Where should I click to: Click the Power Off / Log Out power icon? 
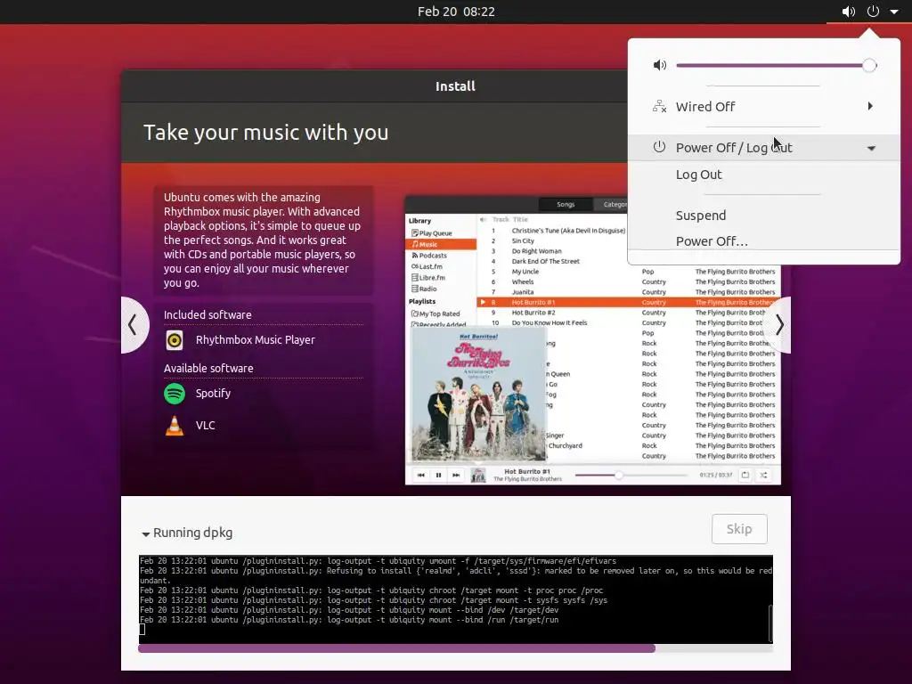(x=659, y=147)
